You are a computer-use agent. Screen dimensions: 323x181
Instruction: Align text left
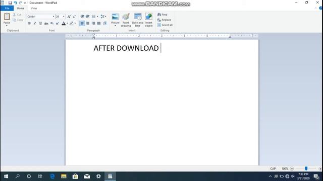(x=82, y=24)
